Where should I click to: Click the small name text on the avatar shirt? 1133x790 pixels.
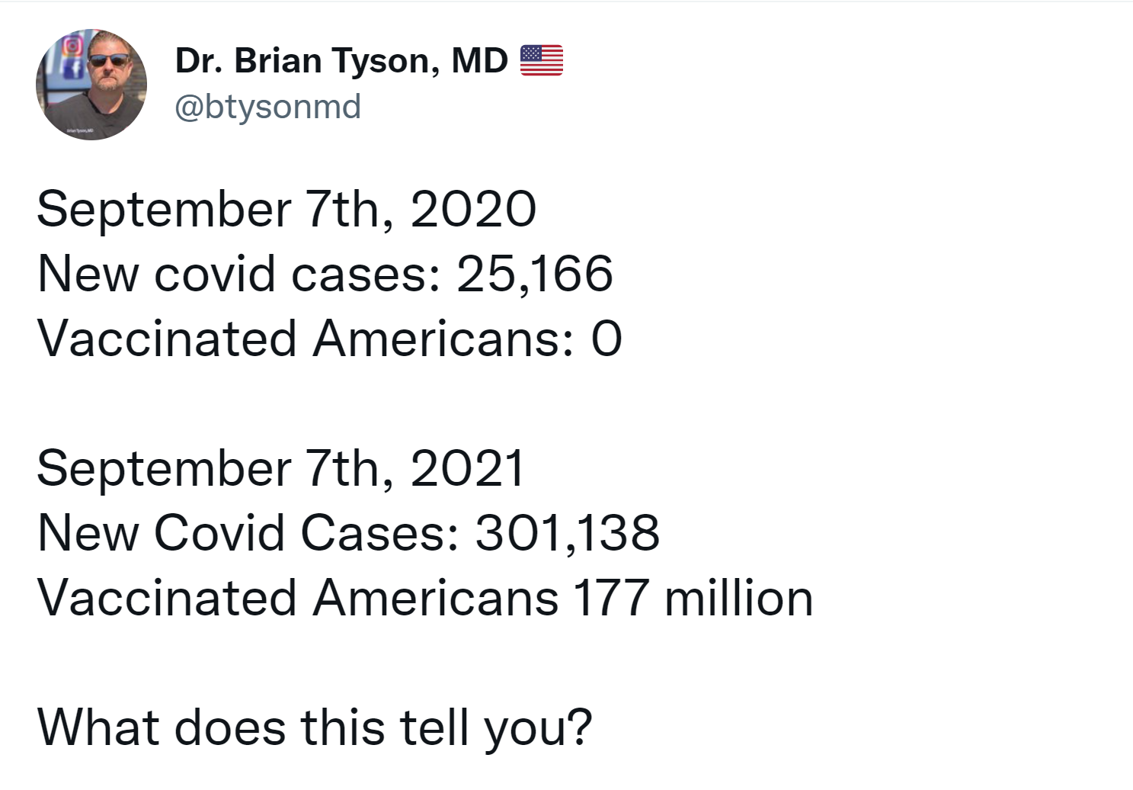pyautogui.click(x=80, y=131)
